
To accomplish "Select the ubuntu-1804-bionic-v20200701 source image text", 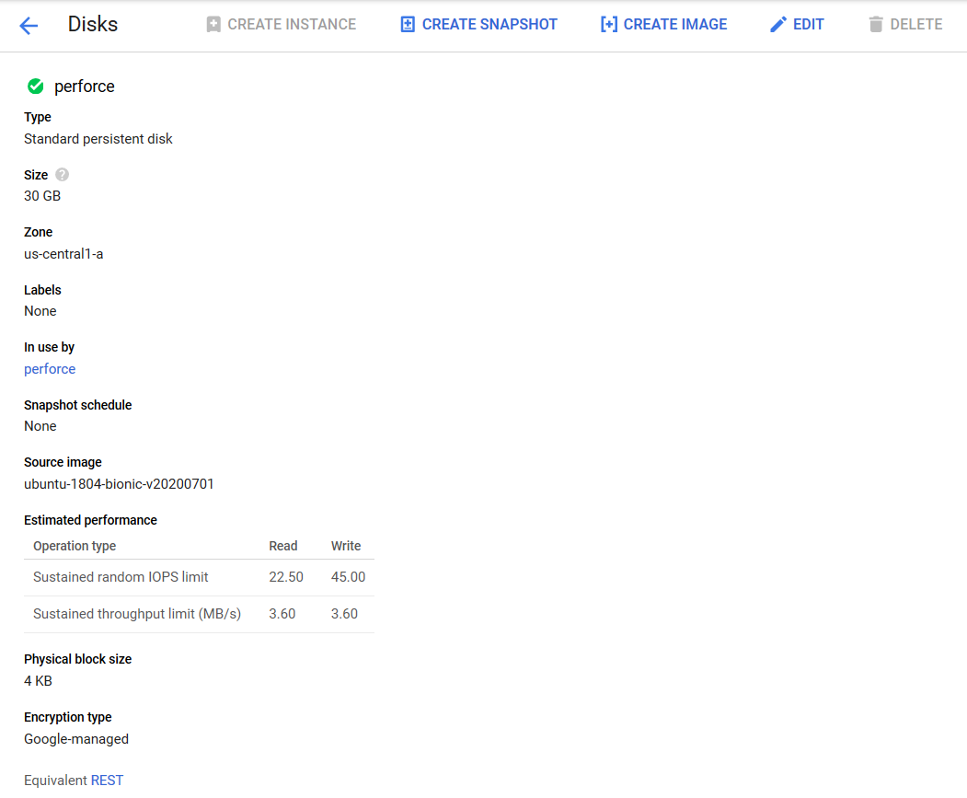I will click(119, 484).
